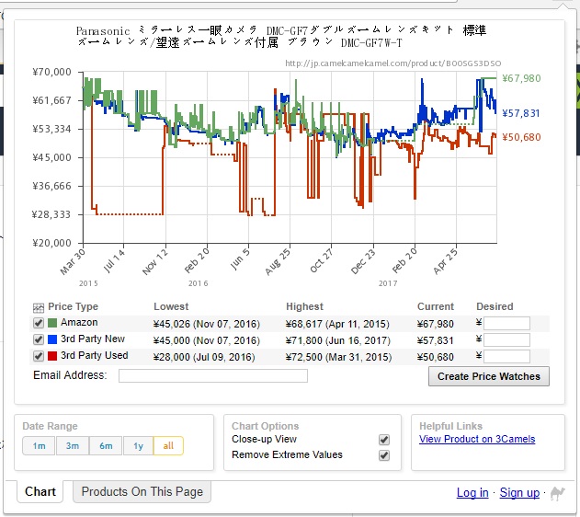The height and width of the screenshot is (517, 580).
Task: Select the 1y date range
Action: tap(139, 446)
